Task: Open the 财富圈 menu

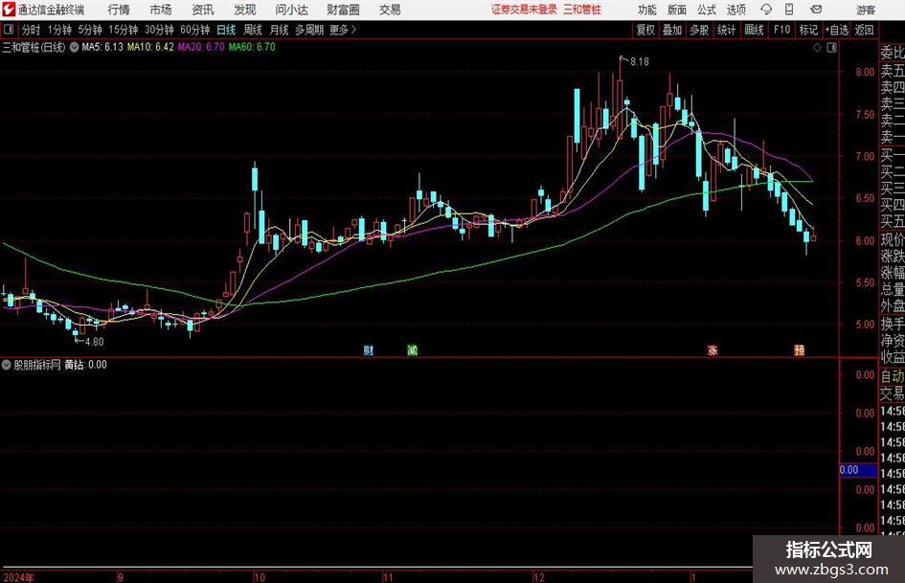Action: point(343,10)
